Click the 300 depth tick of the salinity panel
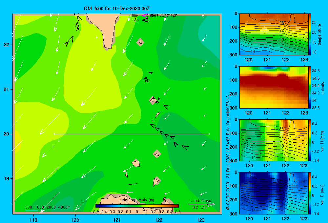 pyautogui.click(x=234, y=108)
